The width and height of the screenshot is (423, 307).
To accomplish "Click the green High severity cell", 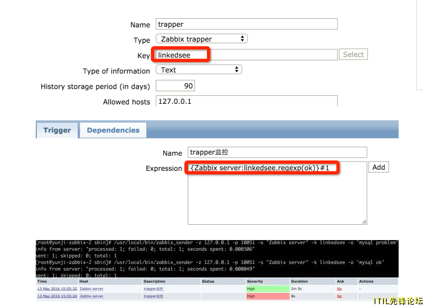I will click(x=268, y=289).
